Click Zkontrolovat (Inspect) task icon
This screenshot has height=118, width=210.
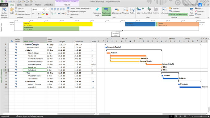(x=117, y=10)
